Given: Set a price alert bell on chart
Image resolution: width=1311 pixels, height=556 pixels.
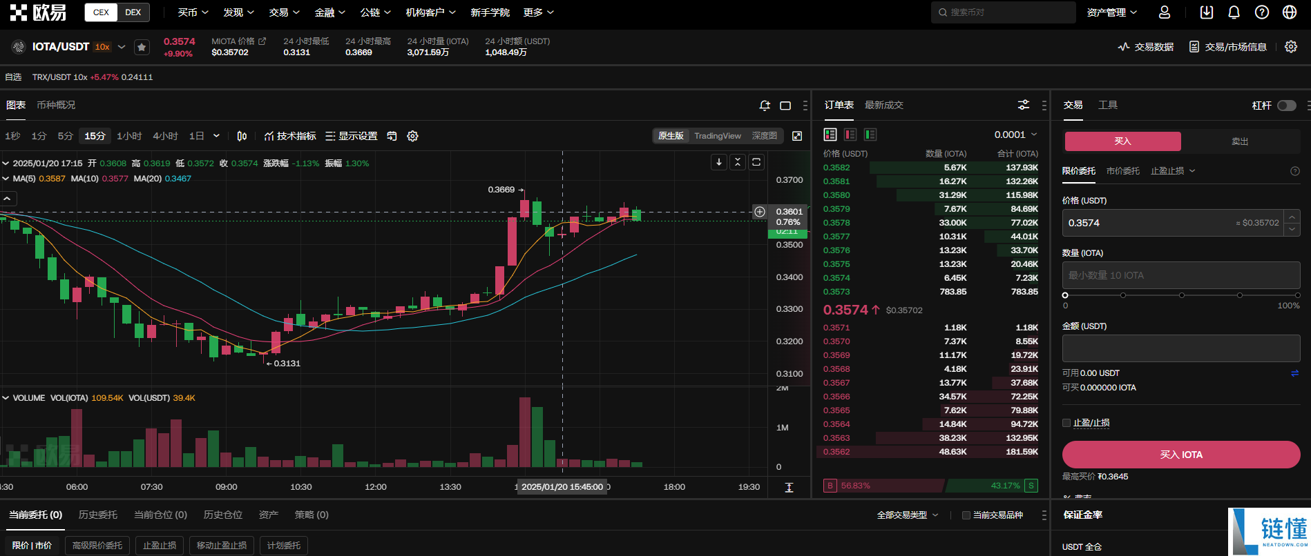Looking at the screenshot, I should click(x=765, y=106).
